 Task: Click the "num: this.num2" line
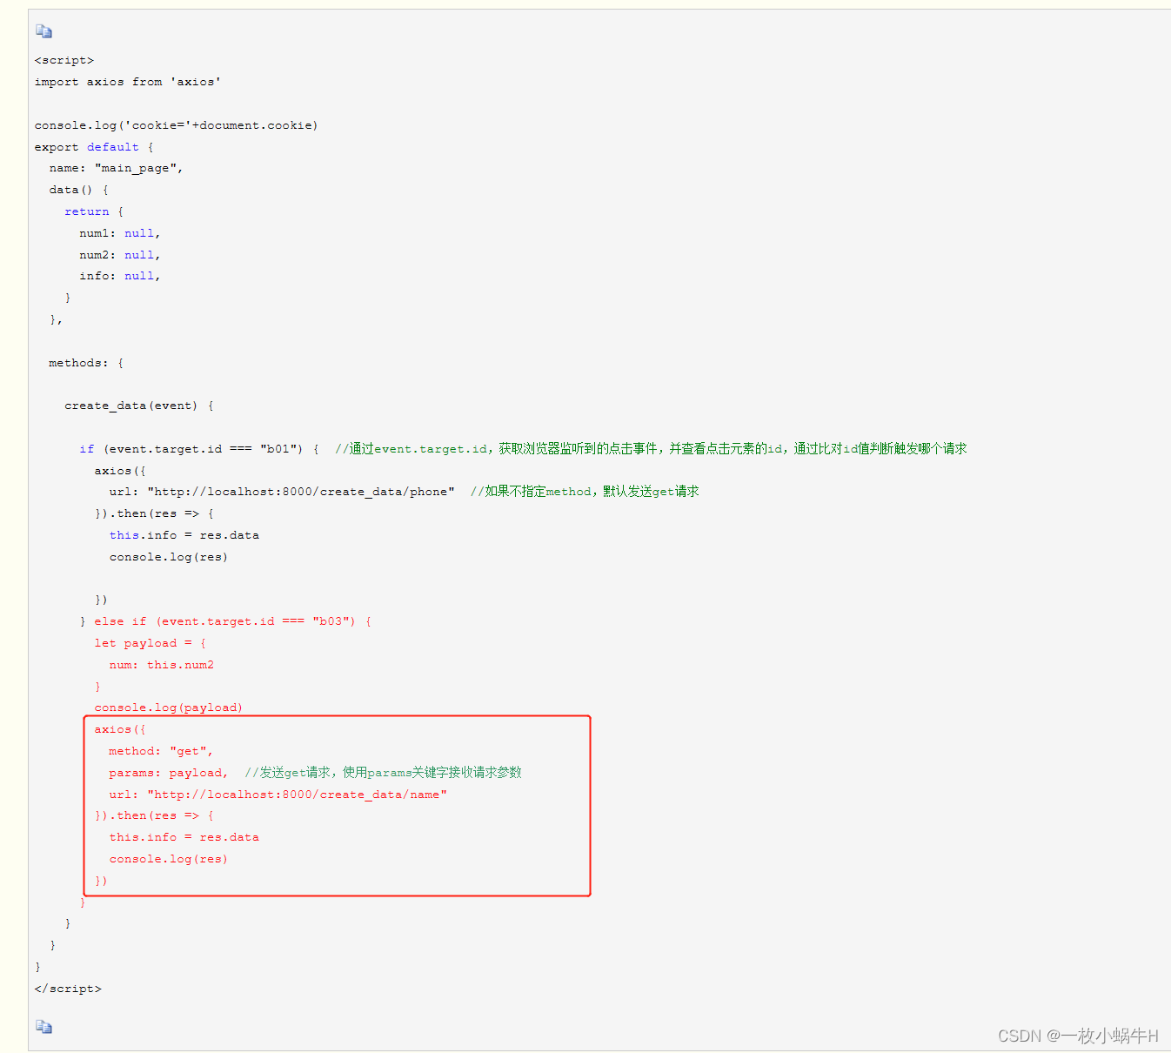162,665
